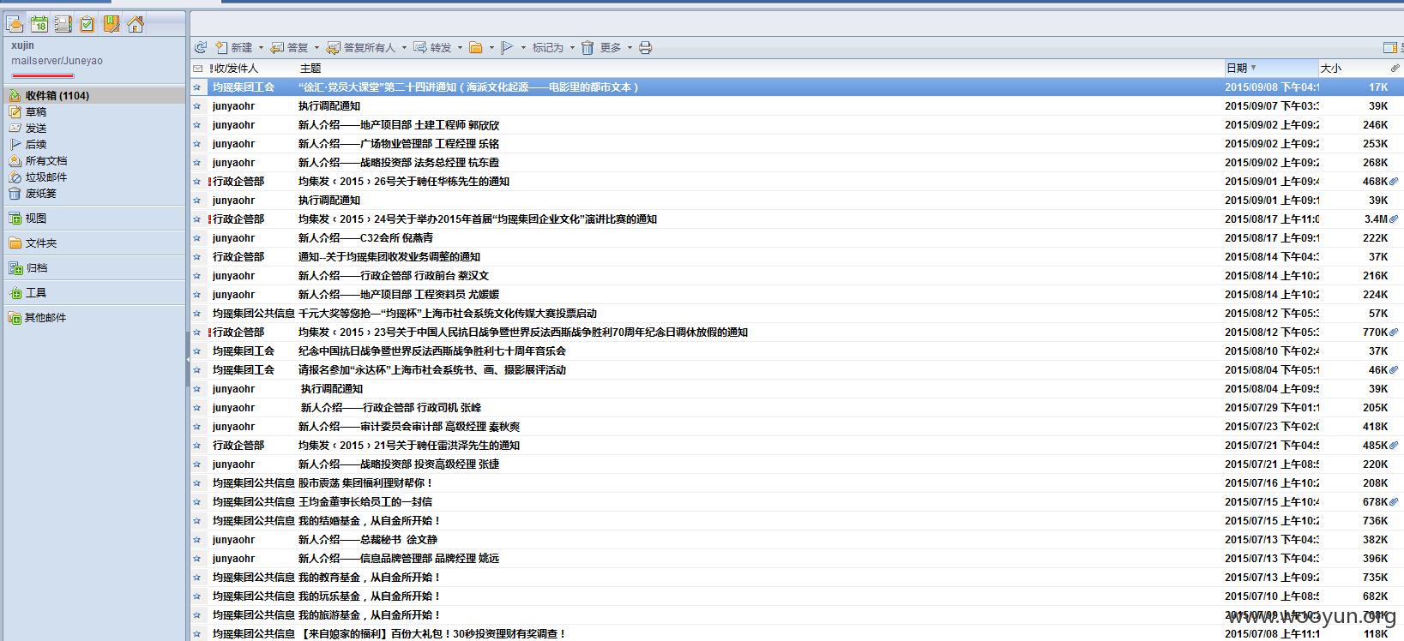Screen dimensions: 1404x641
Task: Toggle the star on the 尤媛媛 message
Action: 196,295
